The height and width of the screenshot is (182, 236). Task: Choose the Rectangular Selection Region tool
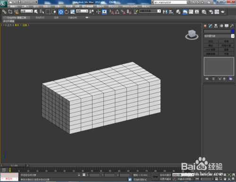click(x=48, y=12)
